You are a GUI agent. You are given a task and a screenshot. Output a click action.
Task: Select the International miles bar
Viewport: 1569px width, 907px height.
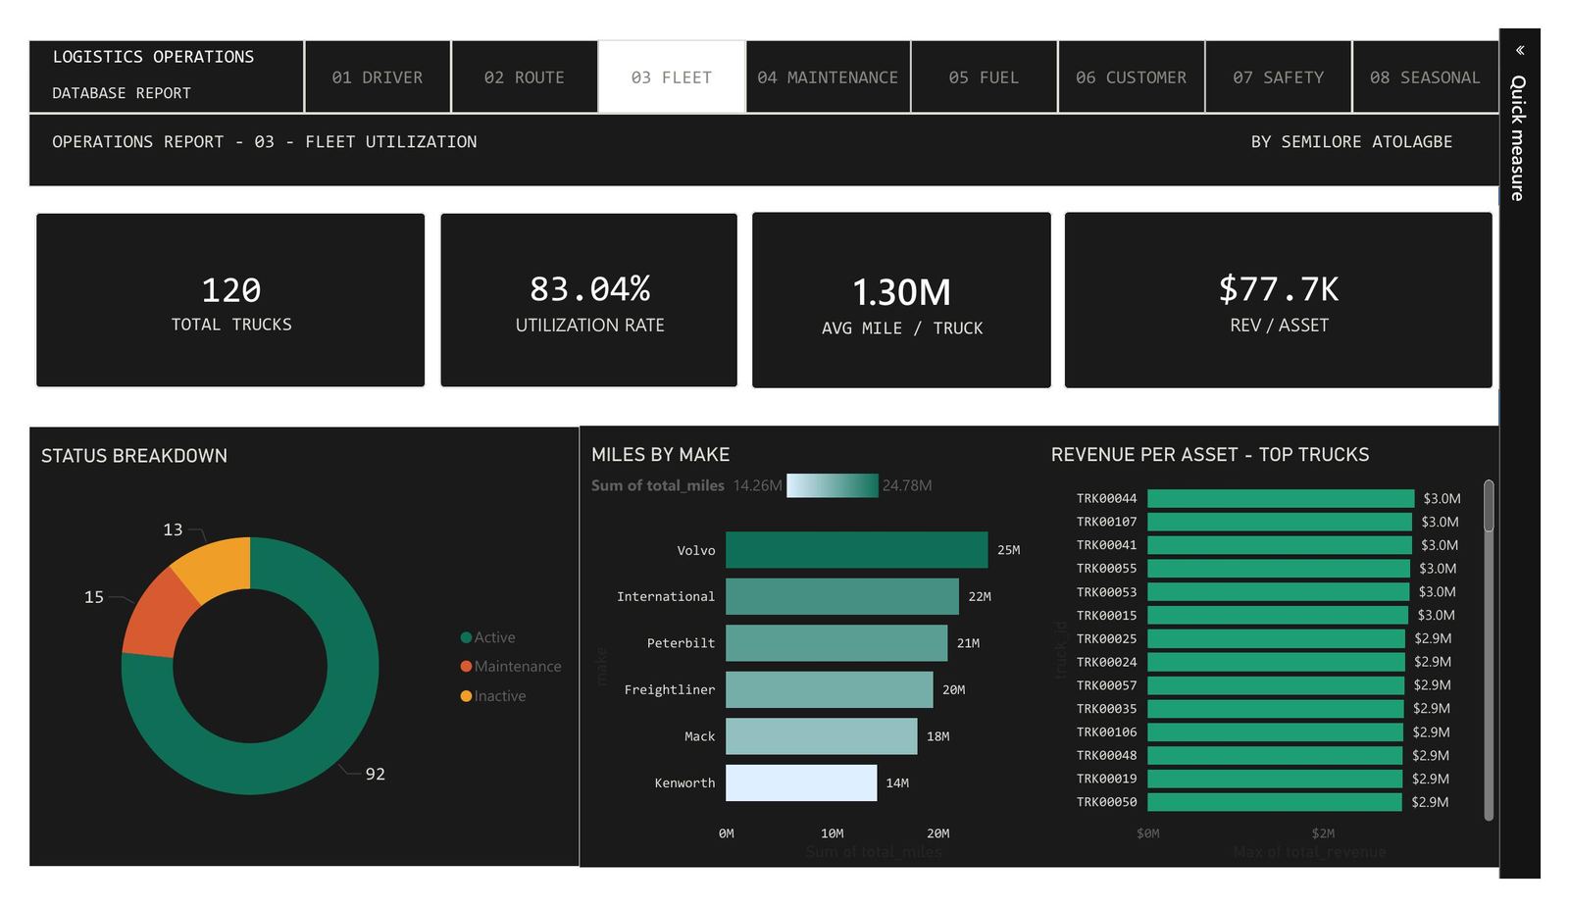(841, 596)
